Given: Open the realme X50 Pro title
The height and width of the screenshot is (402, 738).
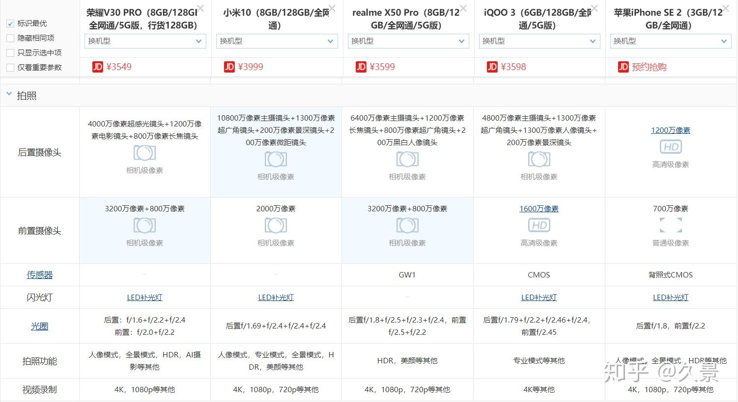Looking at the screenshot, I should coord(406,19).
